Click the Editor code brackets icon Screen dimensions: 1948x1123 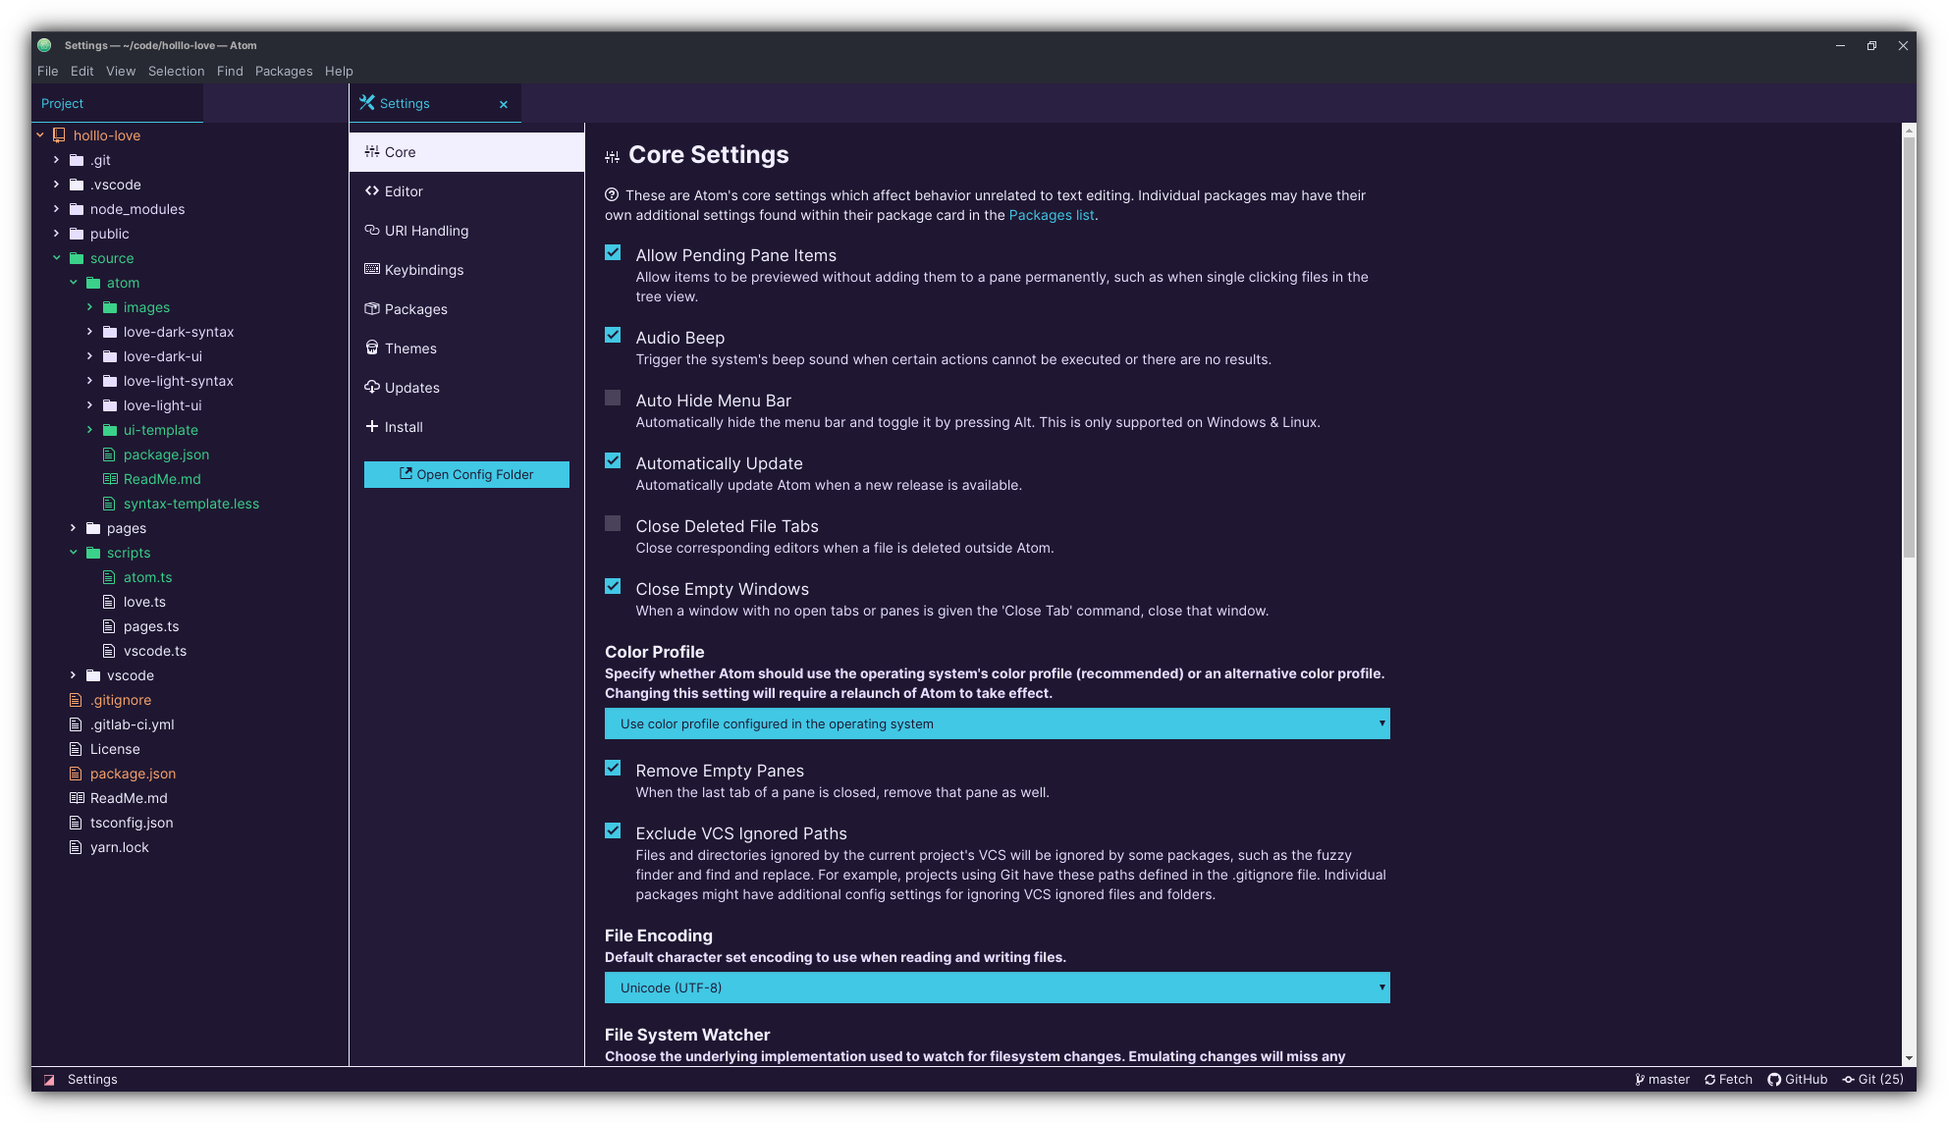[372, 191]
